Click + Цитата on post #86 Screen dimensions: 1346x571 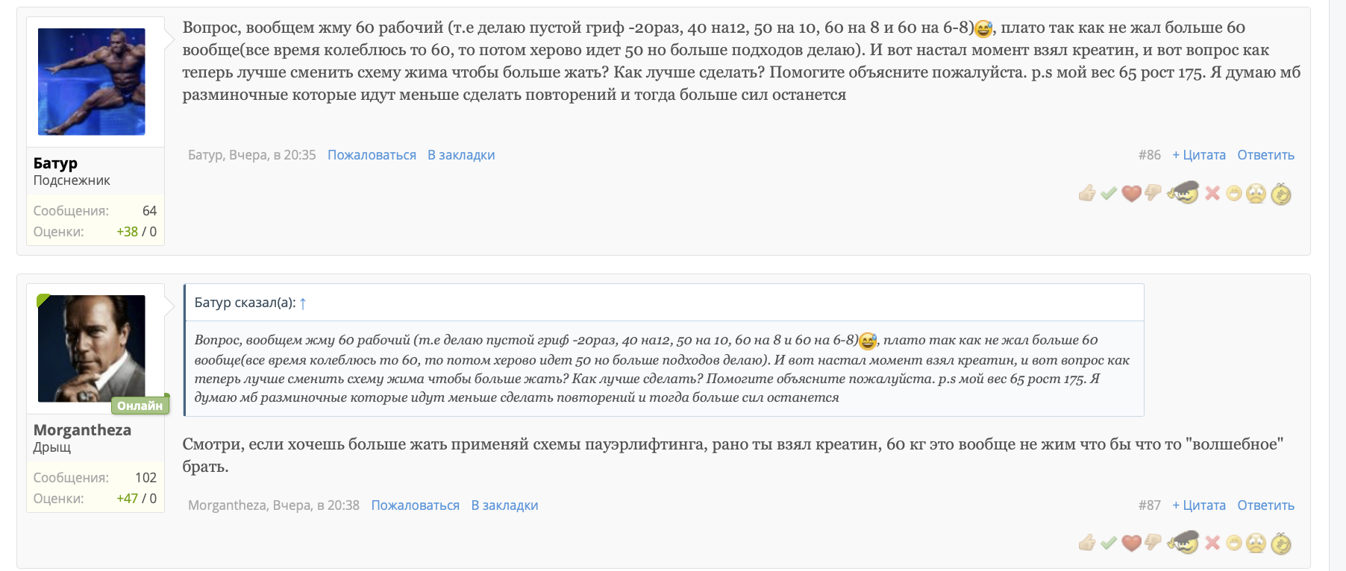click(x=1198, y=155)
